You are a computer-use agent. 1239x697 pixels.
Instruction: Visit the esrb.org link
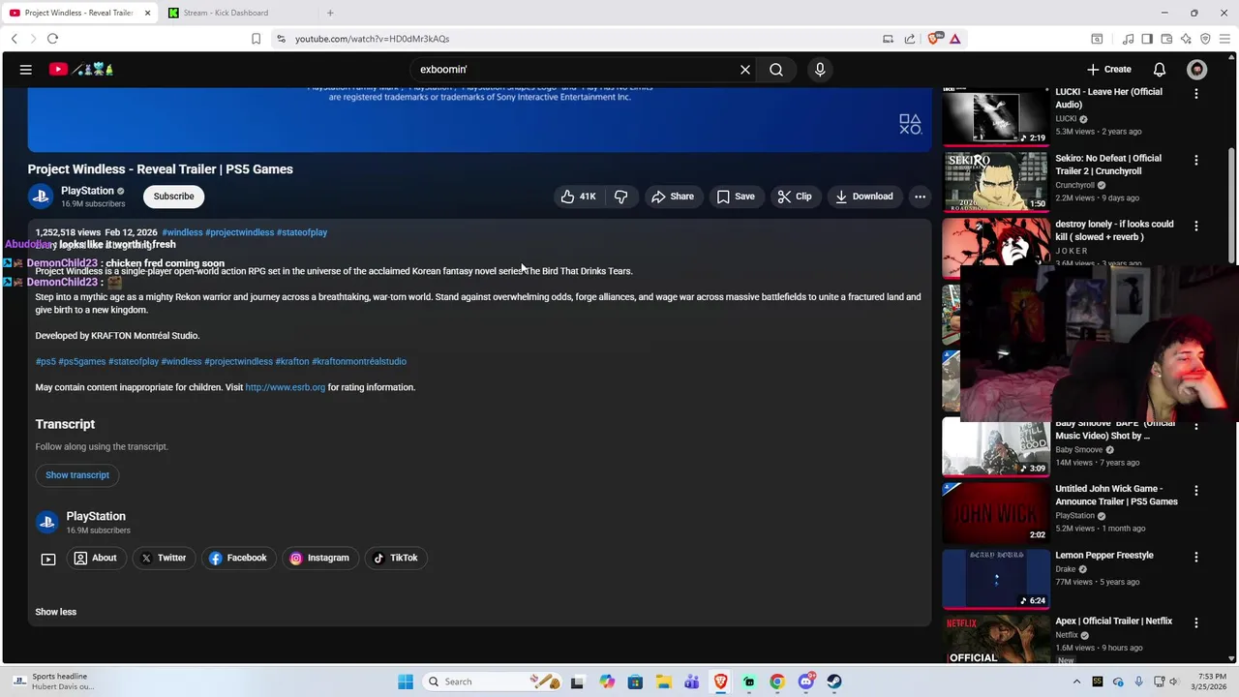[x=286, y=387]
